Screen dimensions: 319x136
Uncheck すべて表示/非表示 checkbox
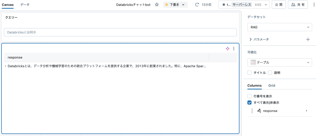click(x=249, y=103)
